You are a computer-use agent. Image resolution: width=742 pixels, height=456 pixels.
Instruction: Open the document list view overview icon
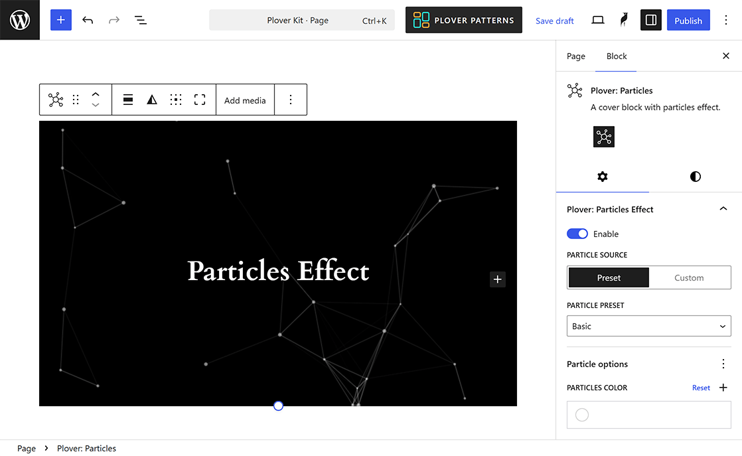click(141, 20)
